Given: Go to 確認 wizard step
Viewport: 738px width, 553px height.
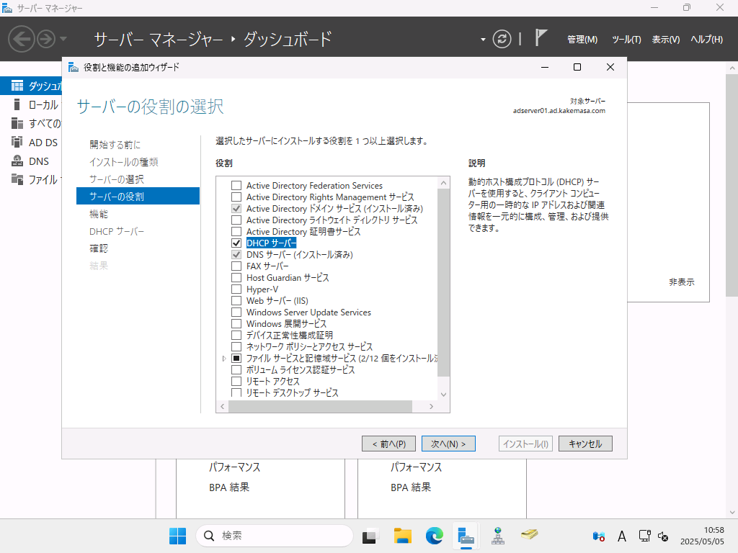Looking at the screenshot, I should click(x=99, y=248).
